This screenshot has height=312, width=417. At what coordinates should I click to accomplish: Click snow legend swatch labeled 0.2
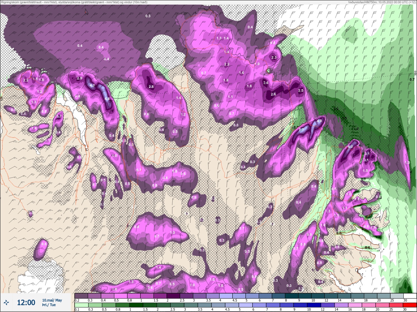(81, 296)
